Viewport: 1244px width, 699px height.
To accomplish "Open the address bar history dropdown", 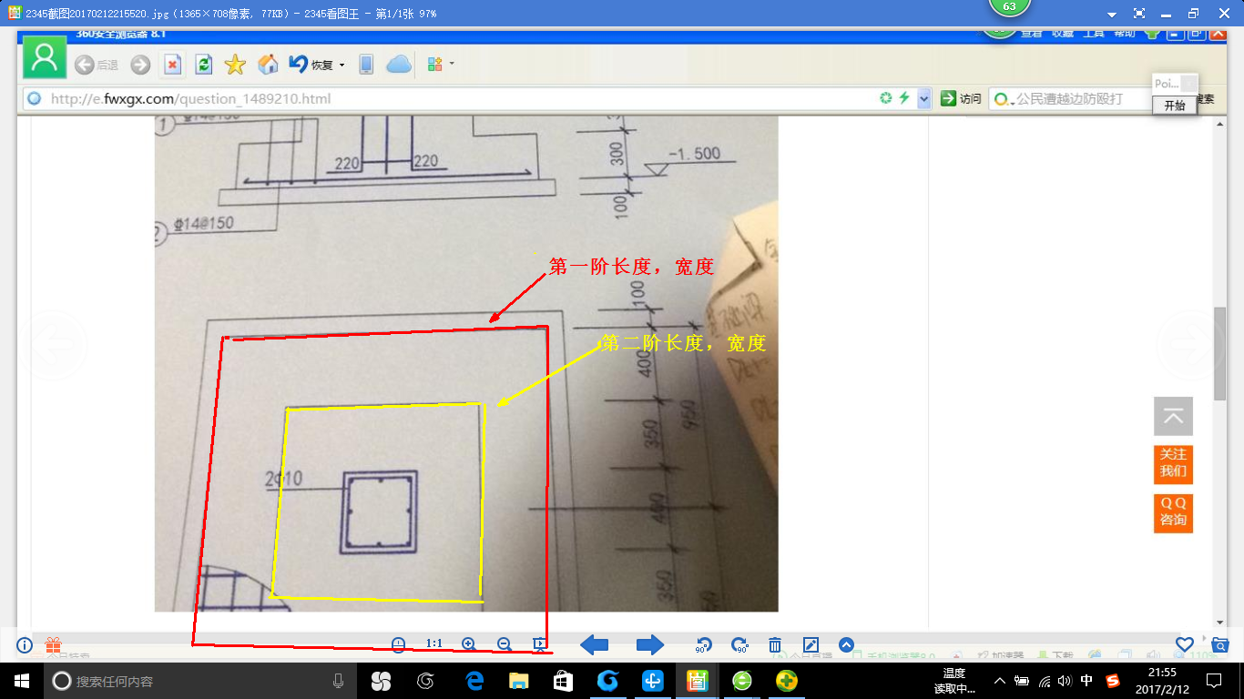I will 924,98.
